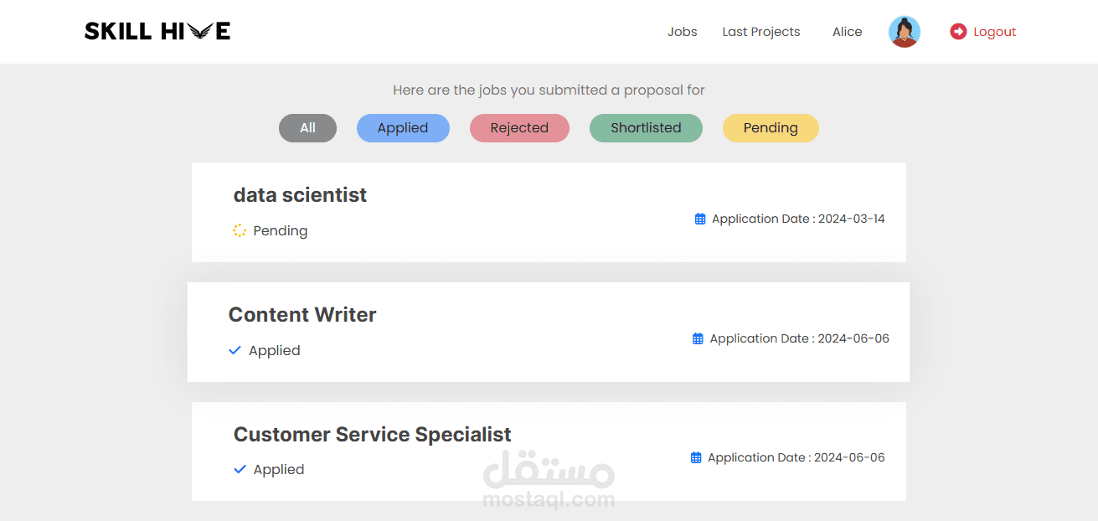This screenshot has width=1098, height=521.
Task: Click the calendar icon on Customer Service card
Action: [x=697, y=457]
